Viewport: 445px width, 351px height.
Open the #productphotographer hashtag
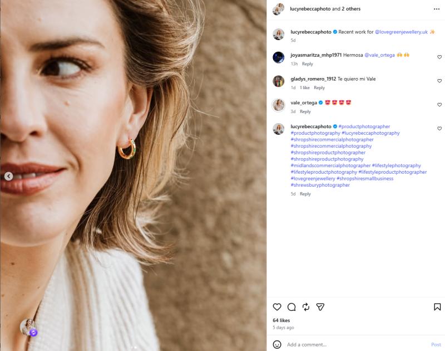click(x=364, y=126)
